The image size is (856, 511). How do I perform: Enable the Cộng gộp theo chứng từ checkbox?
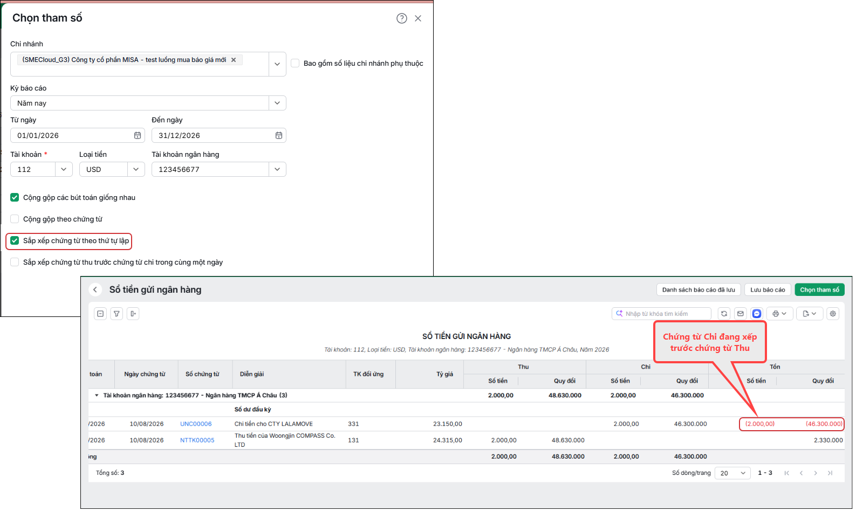tap(15, 219)
